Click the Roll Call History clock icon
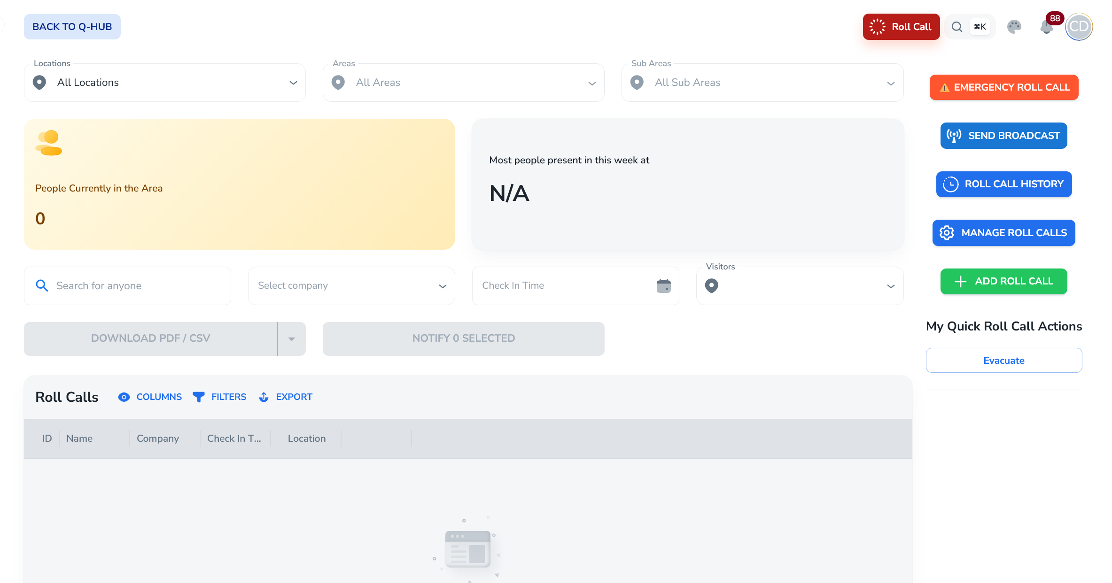The image size is (1112, 583). (950, 184)
